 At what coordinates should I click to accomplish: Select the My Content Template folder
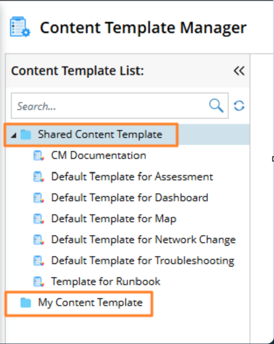coord(90,303)
